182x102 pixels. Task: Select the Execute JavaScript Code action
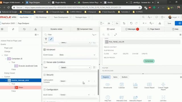click(x=28, y=66)
